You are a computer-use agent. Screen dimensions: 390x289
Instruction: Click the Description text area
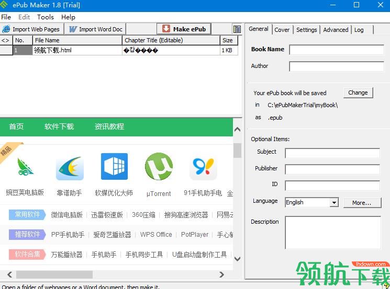point(333,233)
